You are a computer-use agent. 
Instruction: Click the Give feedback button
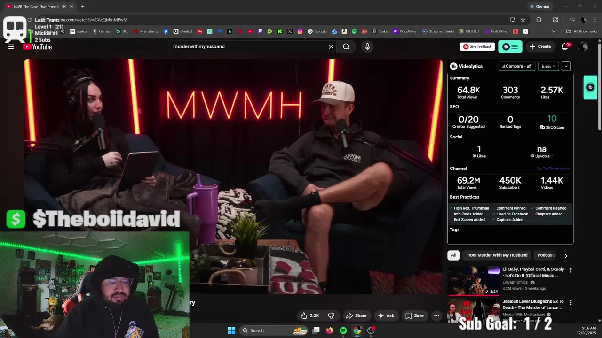click(477, 46)
